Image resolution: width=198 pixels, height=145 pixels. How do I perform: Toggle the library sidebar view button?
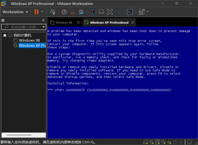(93, 12)
